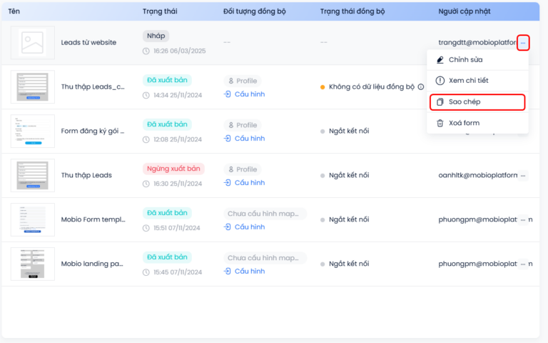The image size is (548, 343).
Task: Open Cấu hình for the Ngừng xuất bản form
Action: pyautogui.click(x=249, y=183)
